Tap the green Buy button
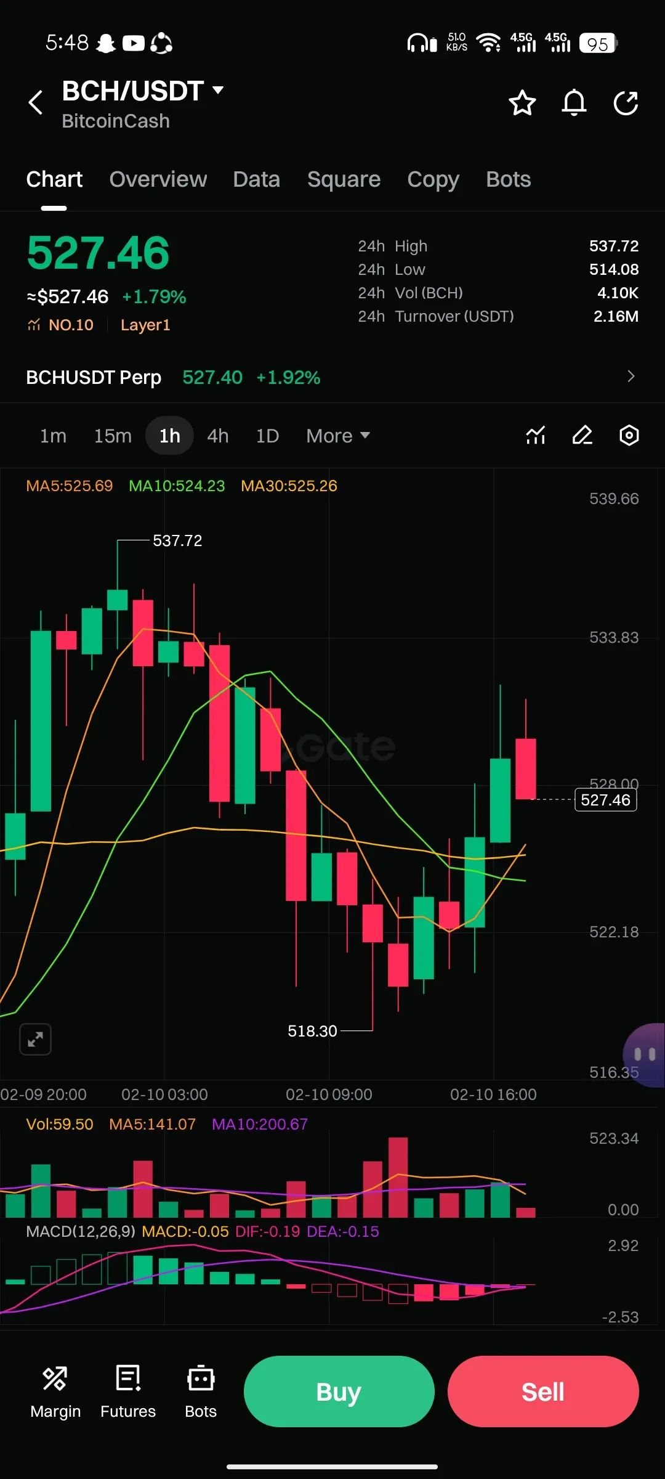 339,1391
